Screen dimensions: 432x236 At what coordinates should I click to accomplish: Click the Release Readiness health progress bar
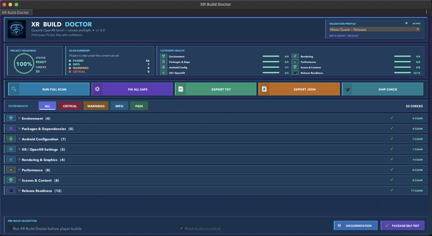tap(402, 73)
